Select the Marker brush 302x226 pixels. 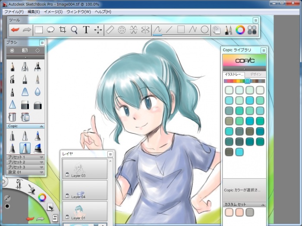pos(38,67)
